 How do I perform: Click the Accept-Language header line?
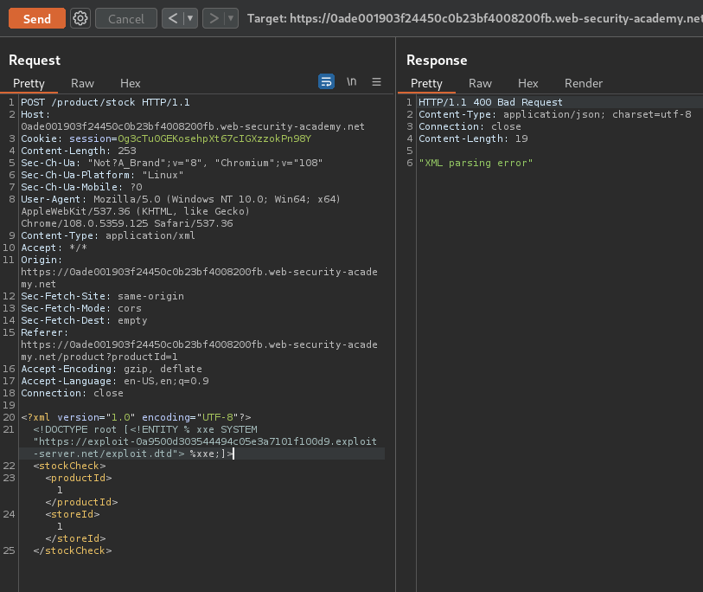click(x=115, y=381)
